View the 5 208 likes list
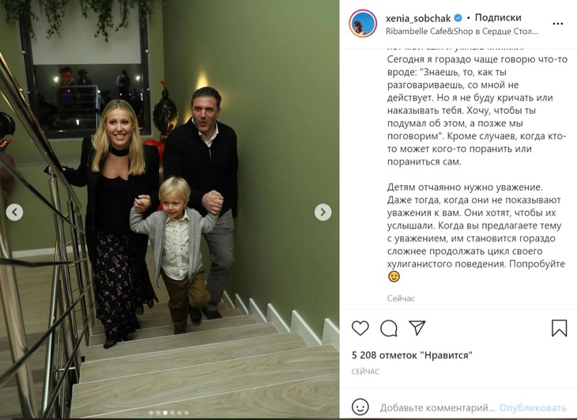 click(412, 355)
